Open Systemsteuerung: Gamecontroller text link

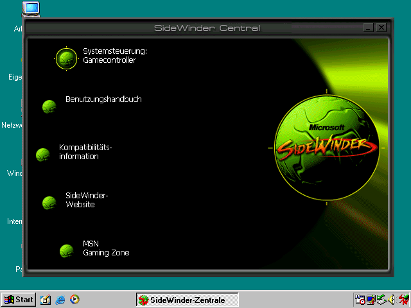(115, 56)
